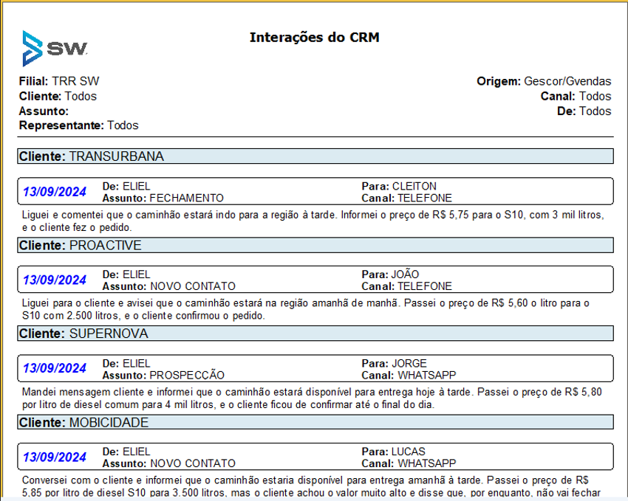Select 'Assunto: NOVO CONTATO' in the PROACTIVE entry
The width and height of the screenshot is (628, 501).
point(169,287)
